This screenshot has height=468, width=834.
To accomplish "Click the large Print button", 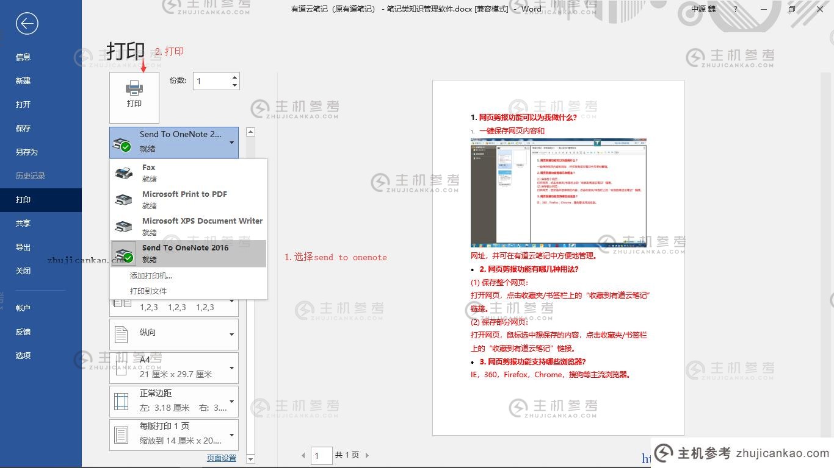I will (x=134, y=97).
